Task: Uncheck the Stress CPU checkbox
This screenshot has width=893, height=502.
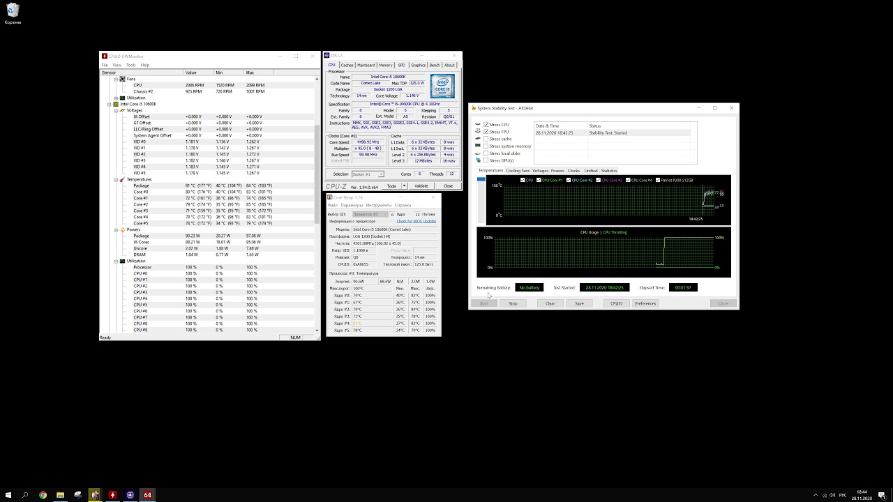Action: pos(486,125)
